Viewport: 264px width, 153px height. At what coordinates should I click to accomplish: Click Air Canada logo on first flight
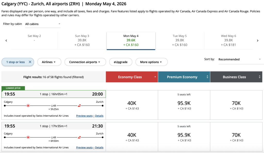tap(28, 106)
